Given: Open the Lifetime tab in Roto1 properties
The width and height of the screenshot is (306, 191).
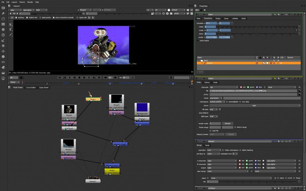Looking at the screenshot, I should pyautogui.click(x=235, y=18).
